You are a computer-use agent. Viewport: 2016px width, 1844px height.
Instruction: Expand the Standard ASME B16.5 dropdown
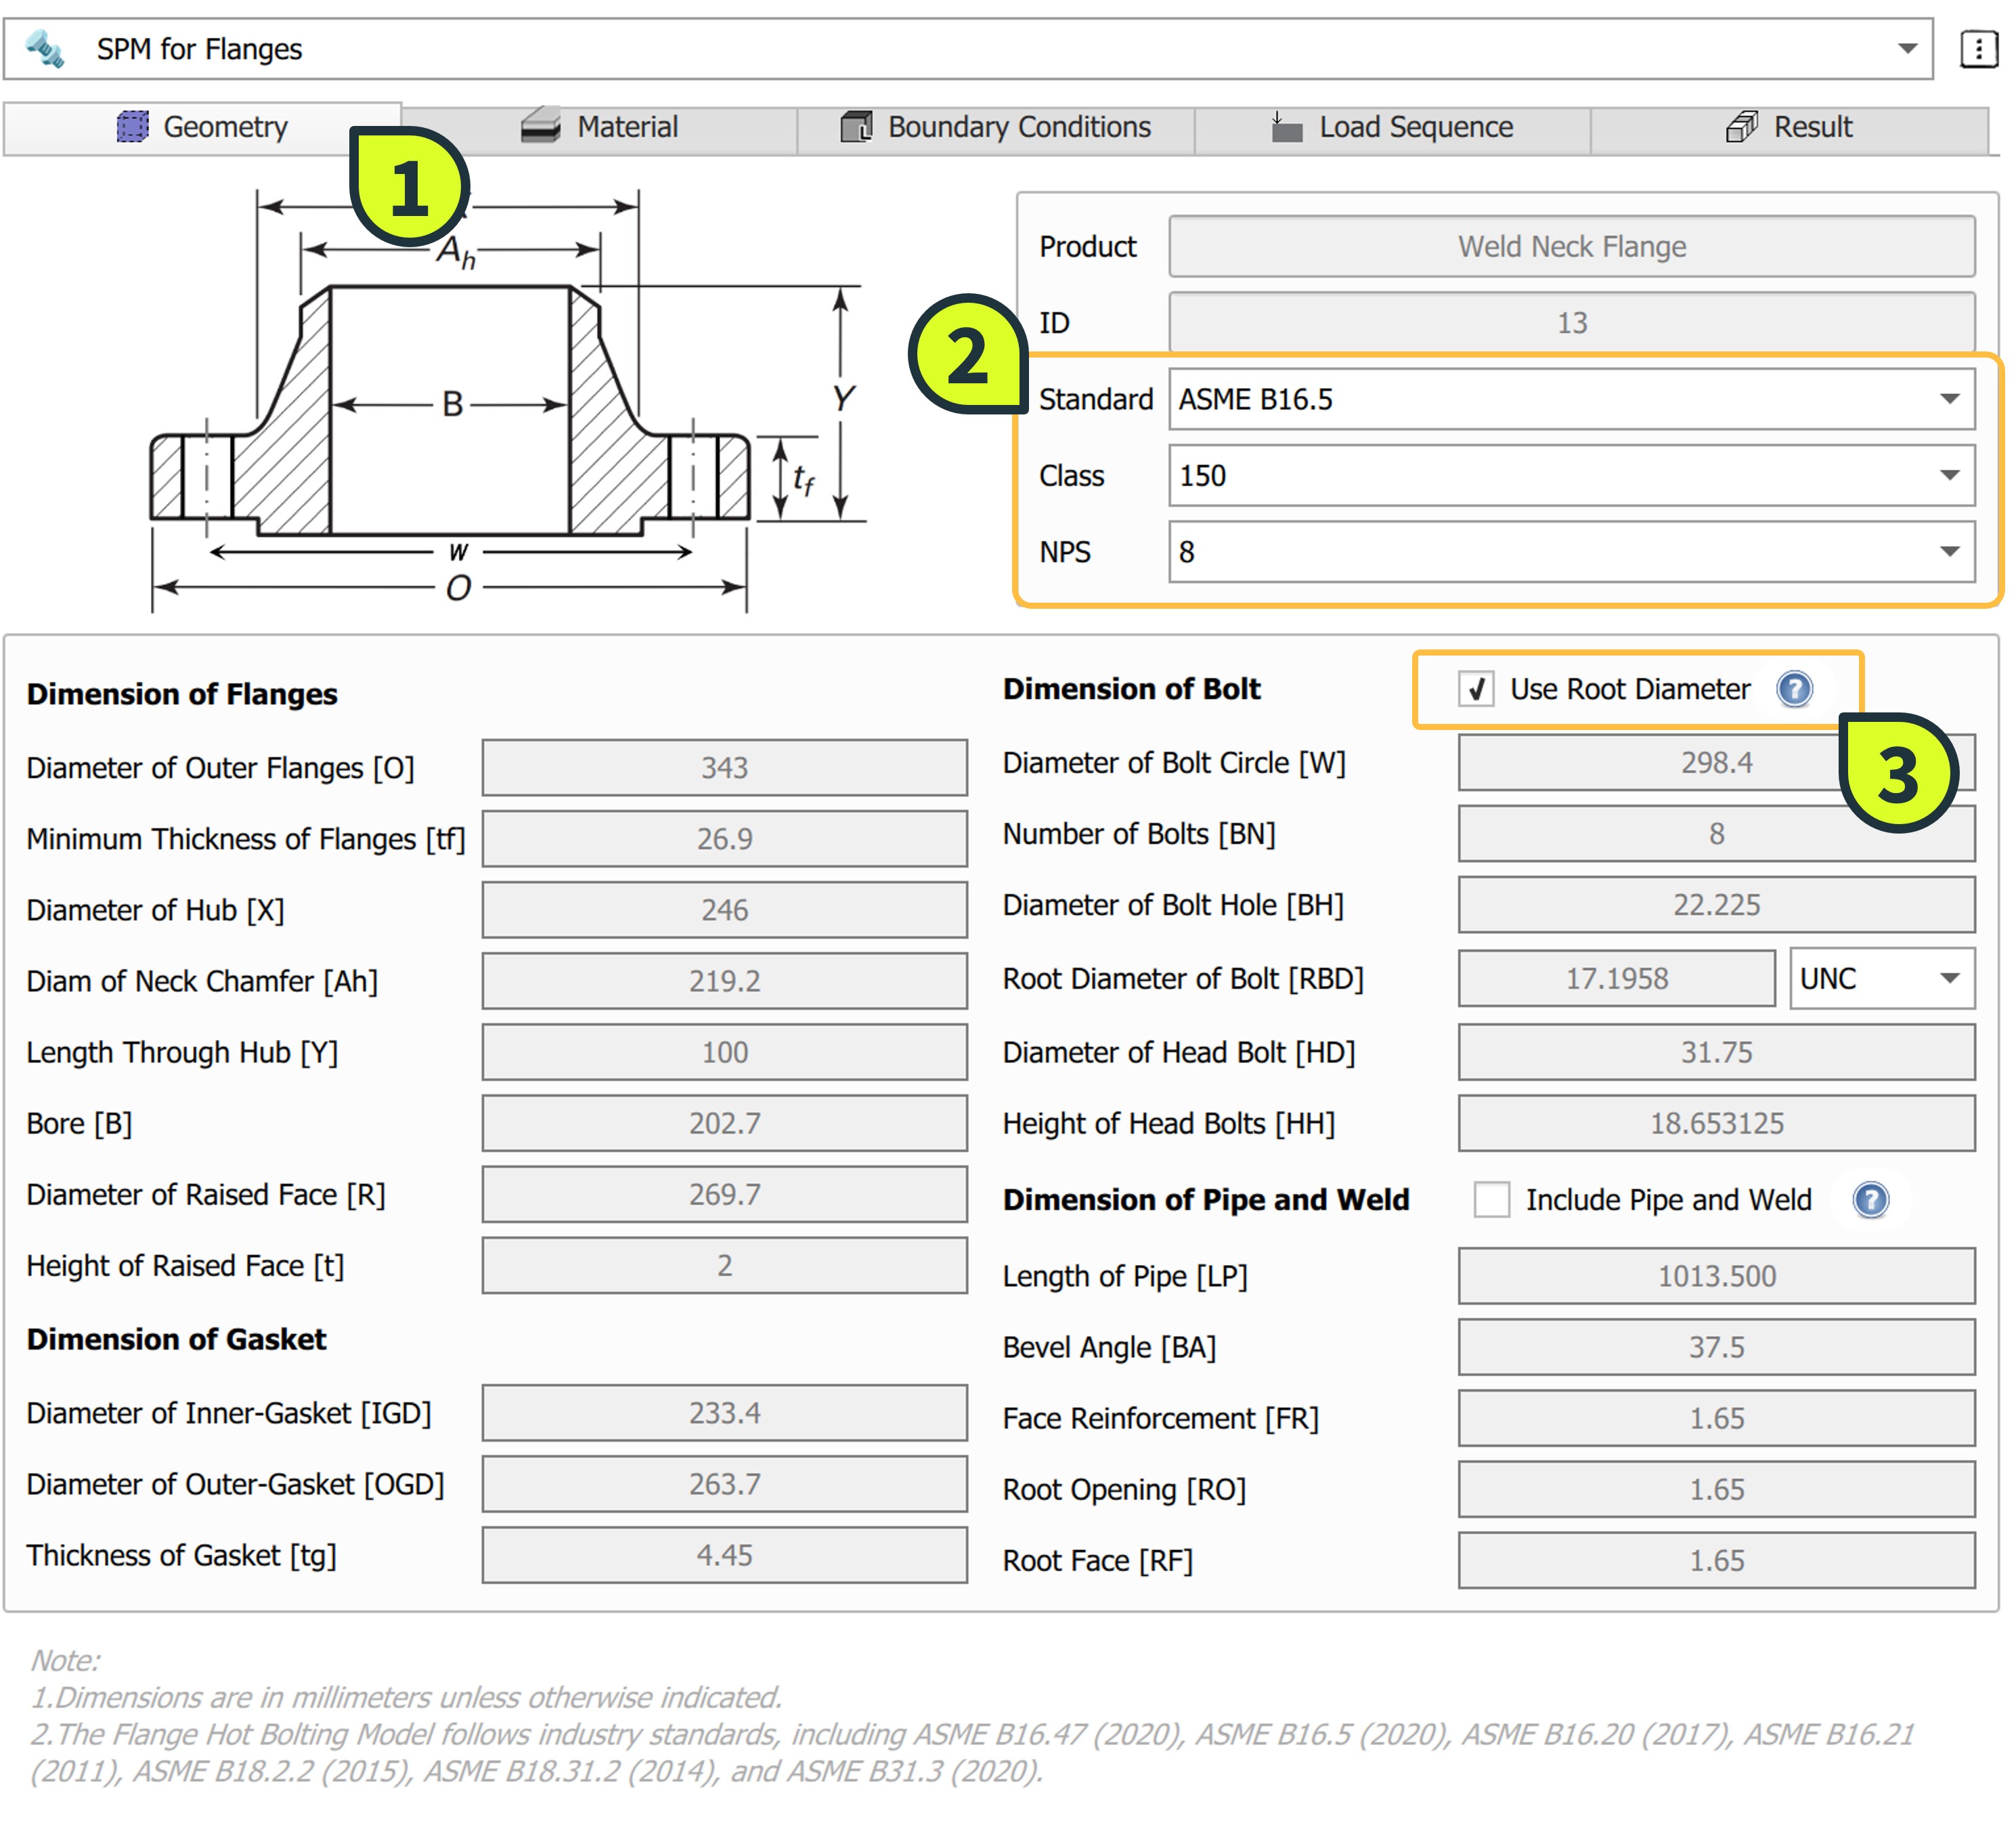point(1948,400)
